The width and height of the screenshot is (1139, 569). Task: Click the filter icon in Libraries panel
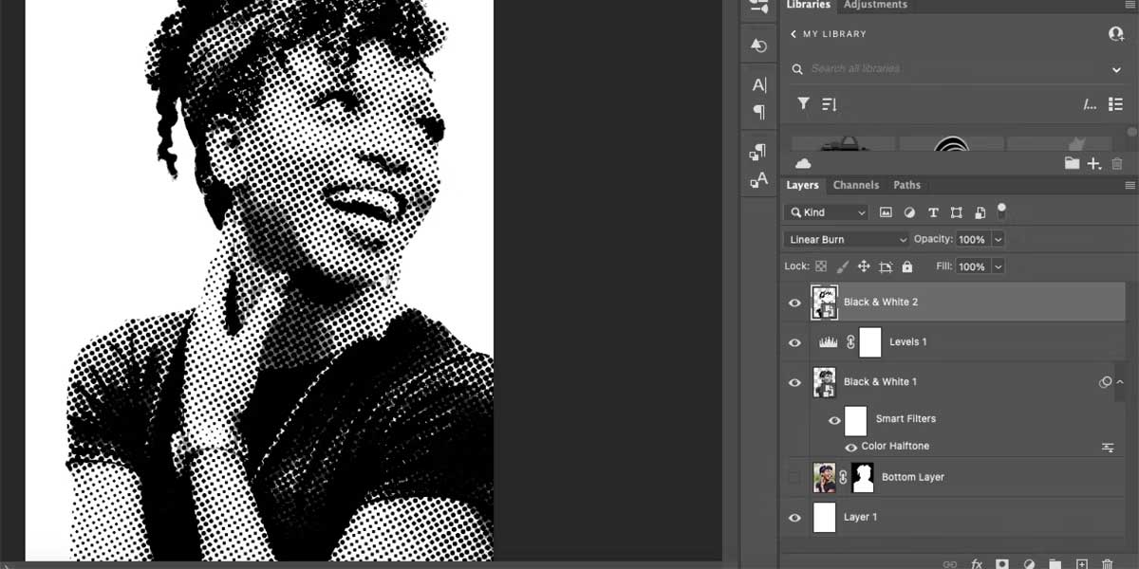(x=803, y=103)
